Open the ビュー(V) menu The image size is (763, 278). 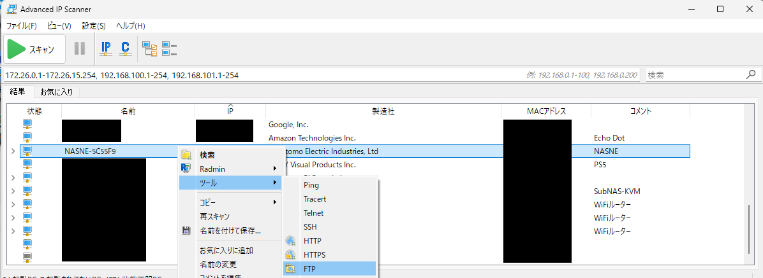click(59, 25)
